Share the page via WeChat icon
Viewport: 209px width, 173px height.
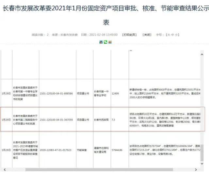(105, 42)
